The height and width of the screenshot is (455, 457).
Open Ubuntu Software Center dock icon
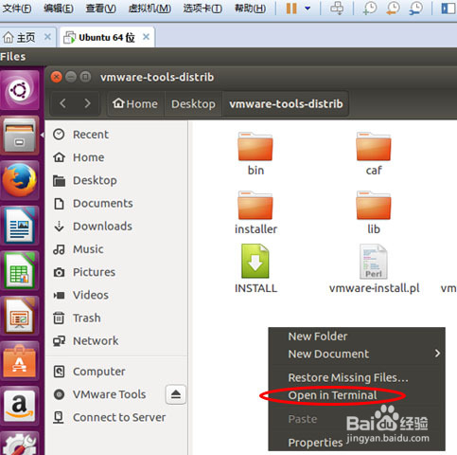click(20, 361)
